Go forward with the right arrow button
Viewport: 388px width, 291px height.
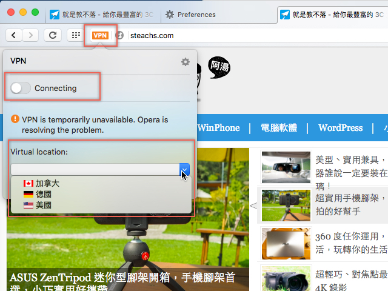pos(31,35)
